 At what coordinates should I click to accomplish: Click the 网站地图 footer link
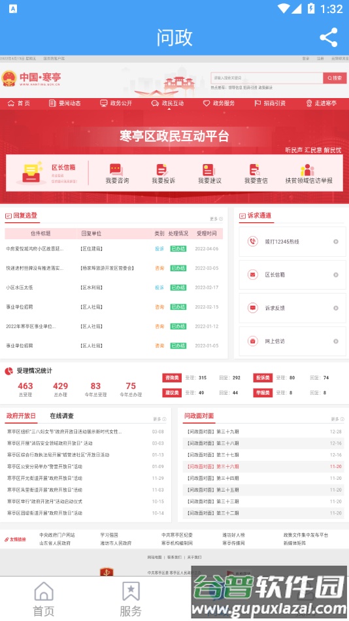click(x=154, y=557)
